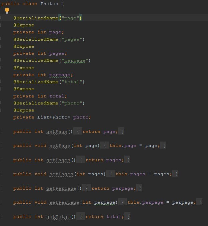The width and height of the screenshot is (208, 226).
Task: Click 'return page;' statement
Action: (x=100, y=132)
